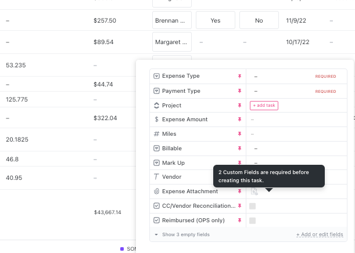Click the pin icon beside Payment Type
Image resolution: width=355 pixels, height=253 pixels.
[239, 91]
